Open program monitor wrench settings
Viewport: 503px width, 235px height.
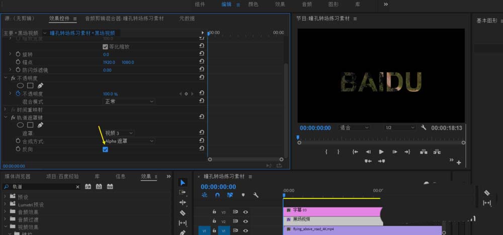pos(424,128)
